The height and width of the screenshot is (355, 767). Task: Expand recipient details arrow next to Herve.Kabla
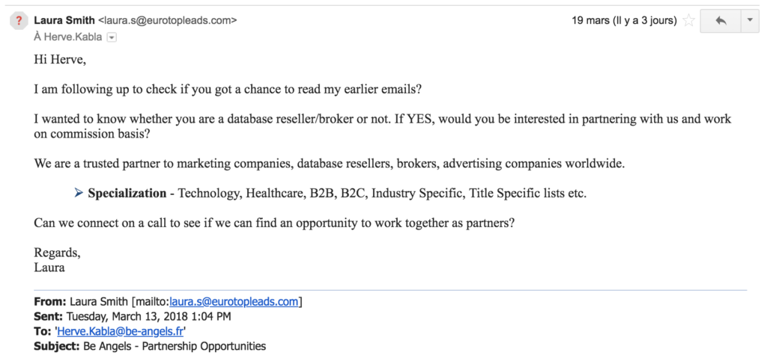(x=112, y=37)
